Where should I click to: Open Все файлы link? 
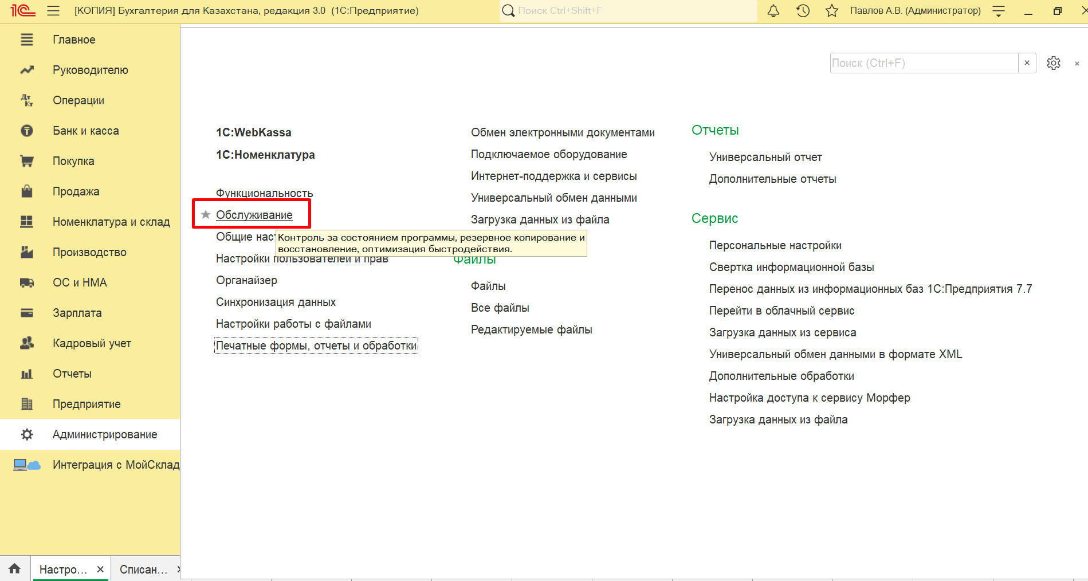click(500, 308)
